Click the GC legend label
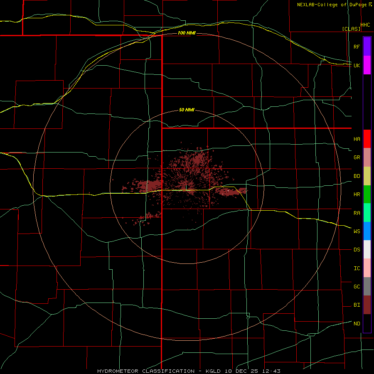 357,287
